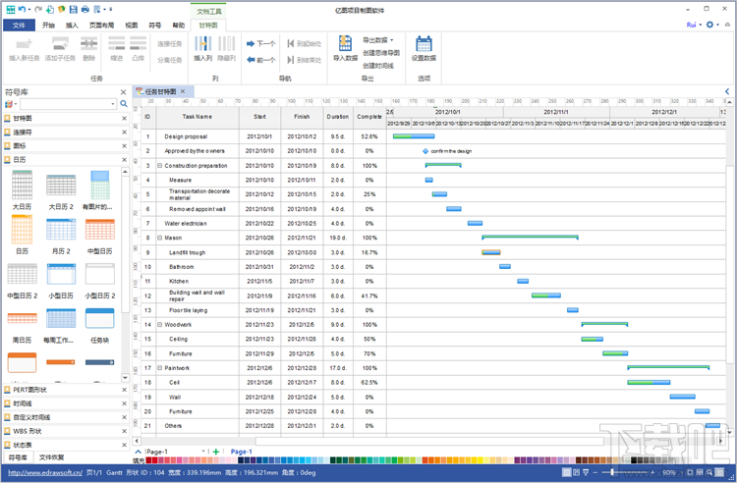The width and height of the screenshot is (737, 483).
Task: Click the Redo arrow in quick access toolbar
Action: [38, 10]
